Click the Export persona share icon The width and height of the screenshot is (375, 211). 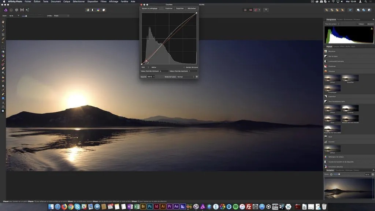point(27,10)
